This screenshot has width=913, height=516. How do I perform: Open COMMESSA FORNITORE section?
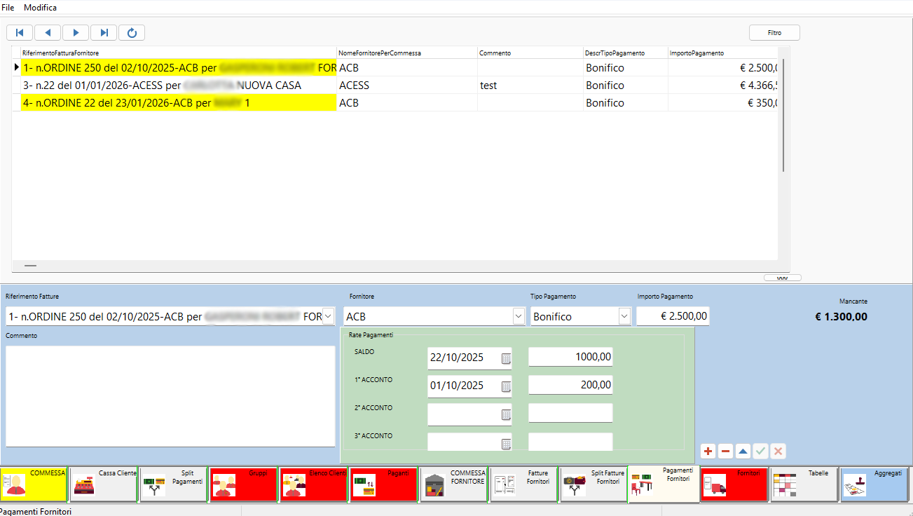[x=453, y=484]
